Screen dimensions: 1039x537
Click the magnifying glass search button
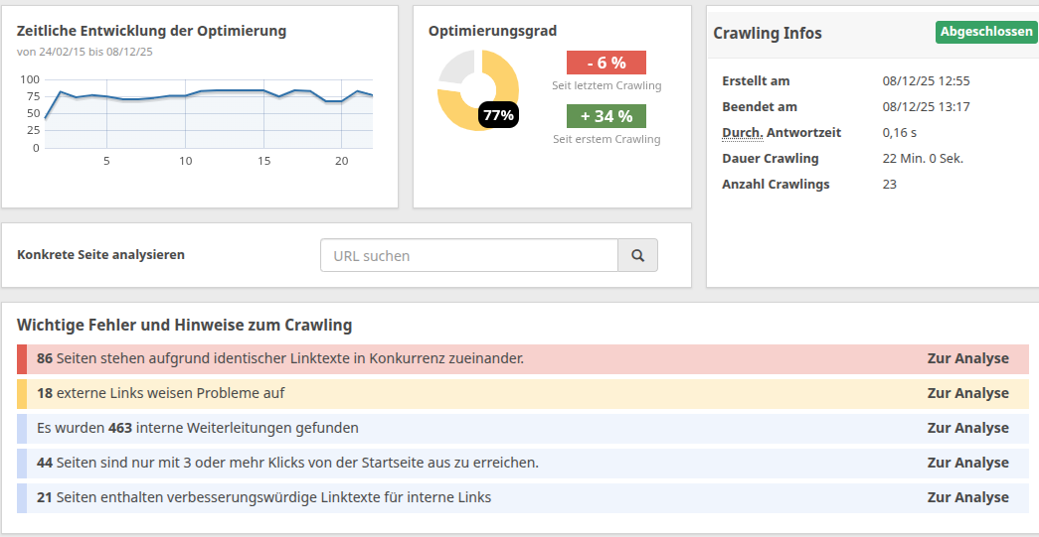[637, 255]
